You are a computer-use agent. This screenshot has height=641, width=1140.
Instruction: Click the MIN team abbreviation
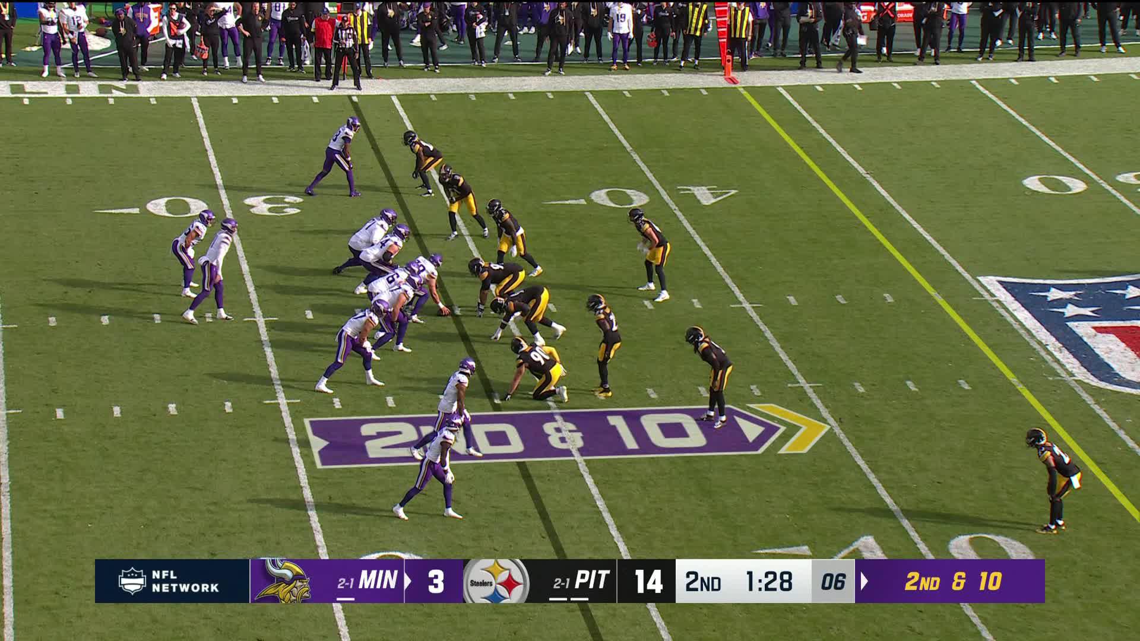tap(378, 580)
